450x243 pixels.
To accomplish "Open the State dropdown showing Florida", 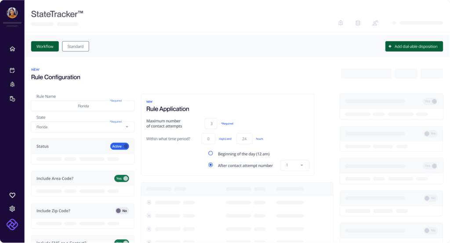I will point(83,127).
